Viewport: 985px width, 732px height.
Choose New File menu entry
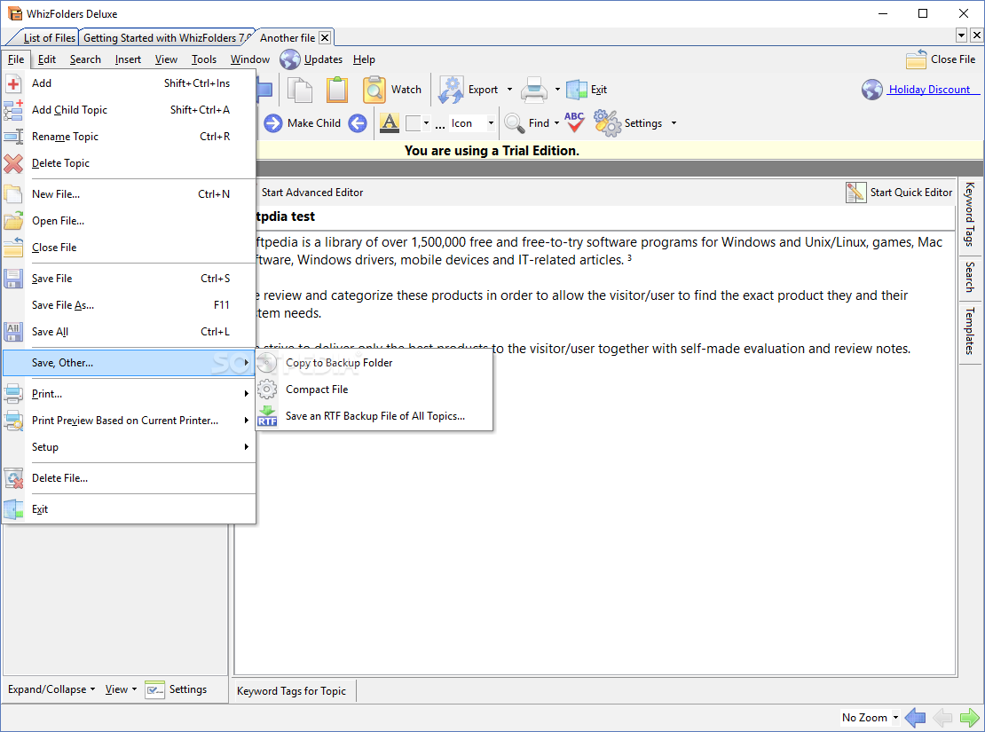coord(129,194)
